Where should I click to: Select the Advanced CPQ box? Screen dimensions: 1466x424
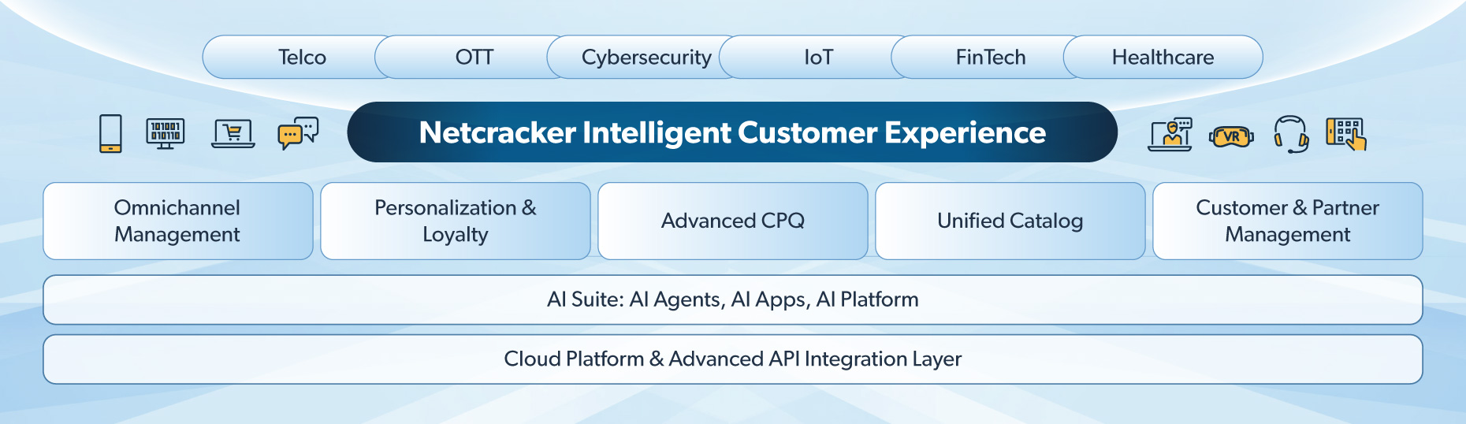coord(733,221)
